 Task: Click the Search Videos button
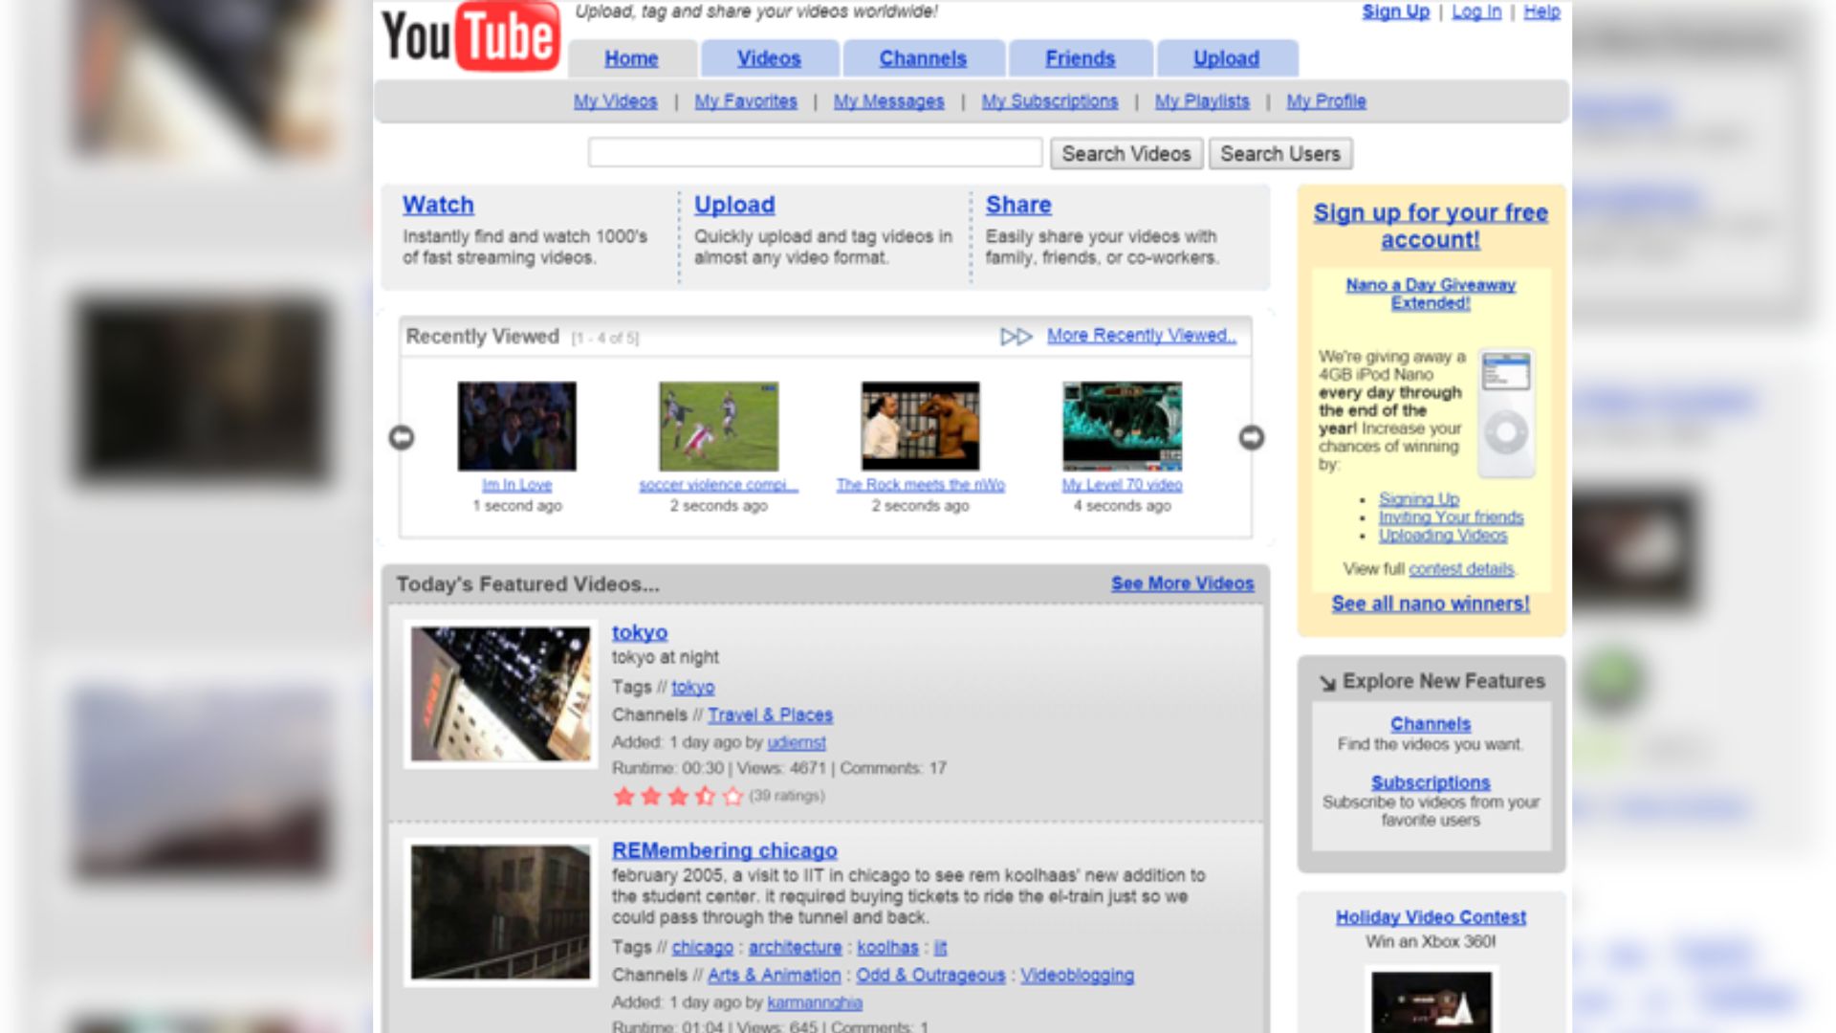(x=1126, y=154)
